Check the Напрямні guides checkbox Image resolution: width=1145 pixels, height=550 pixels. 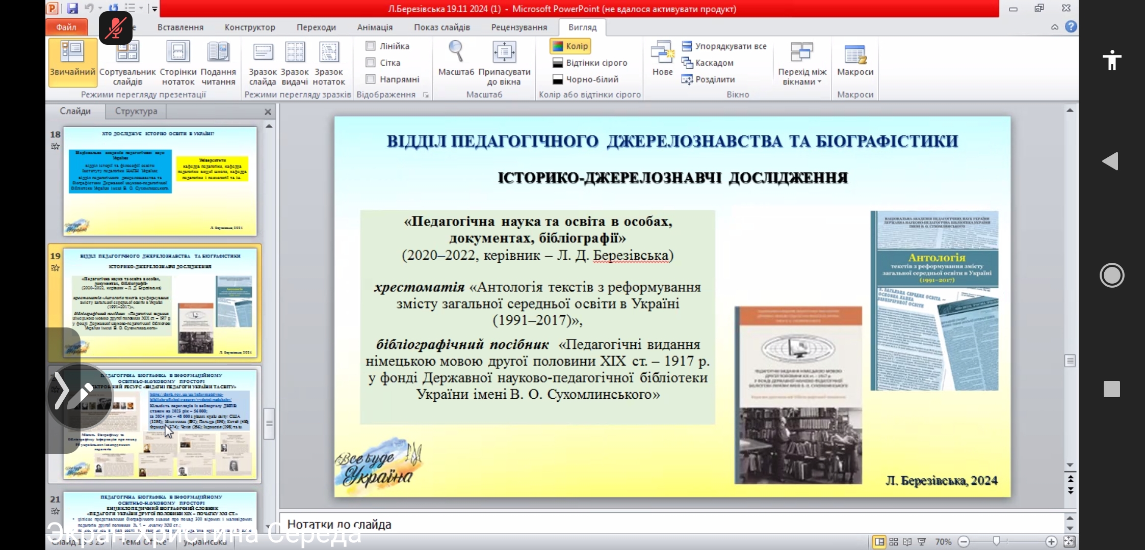point(371,79)
